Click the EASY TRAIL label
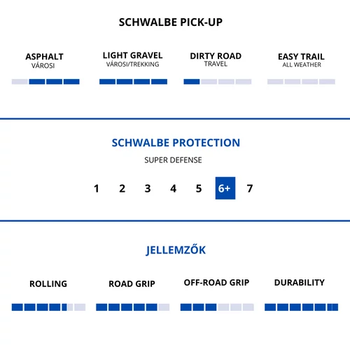 tap(301, 57)
